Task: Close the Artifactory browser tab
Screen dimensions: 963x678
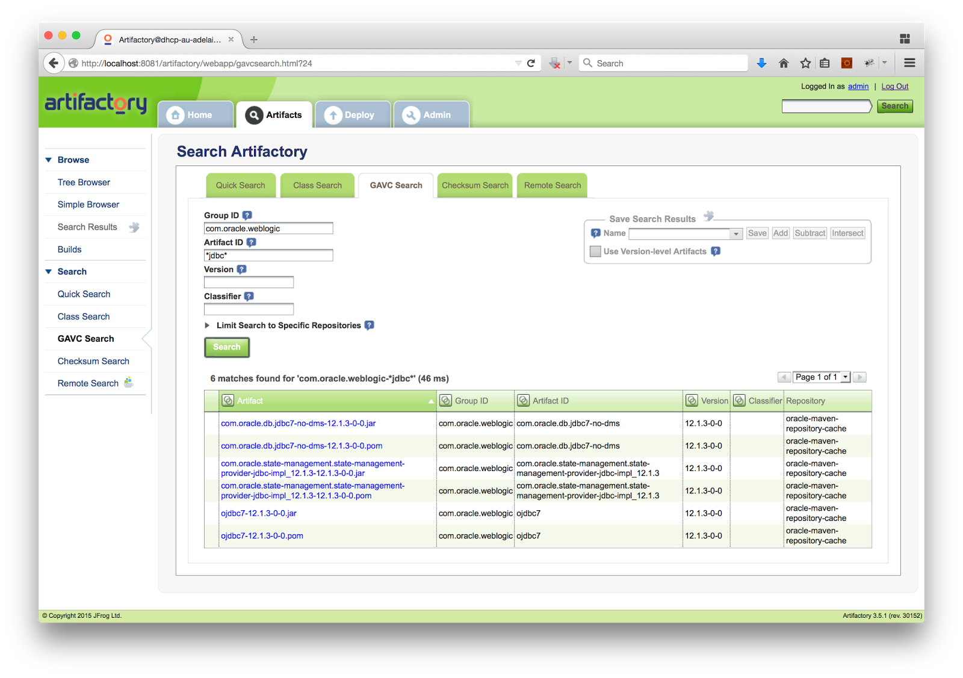Action: (231, 40)
